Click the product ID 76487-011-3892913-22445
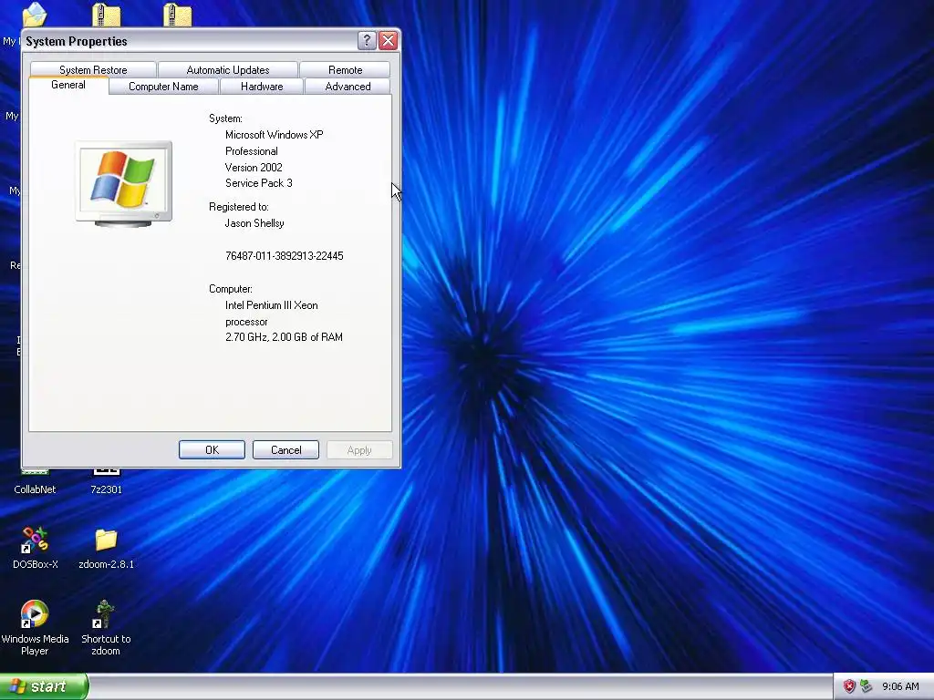Viewport: 934px width, 700px height. coord(285,256)
